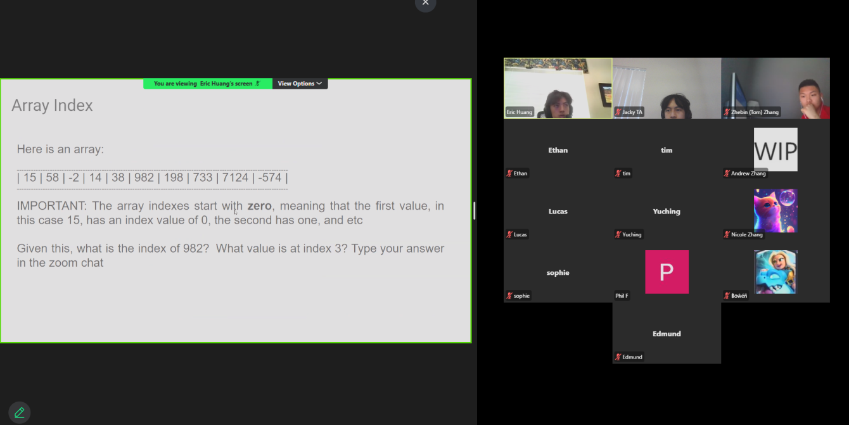Select Eric Huang's video tile

558,88
